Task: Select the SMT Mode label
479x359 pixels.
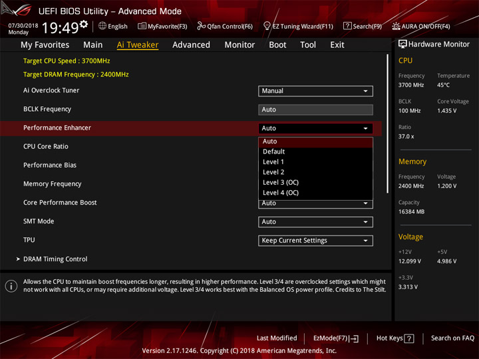Action: point(39,221)
